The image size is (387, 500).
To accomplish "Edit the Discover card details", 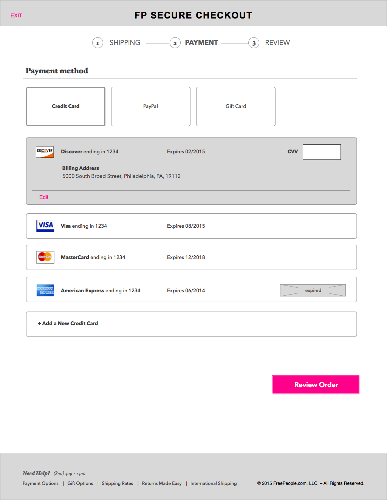I will [x=44, y=197].
